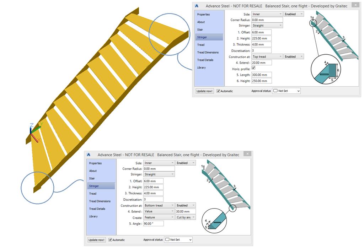
Task: Open the Cut by angle dropdown
Action: click(x=186, y=217)
